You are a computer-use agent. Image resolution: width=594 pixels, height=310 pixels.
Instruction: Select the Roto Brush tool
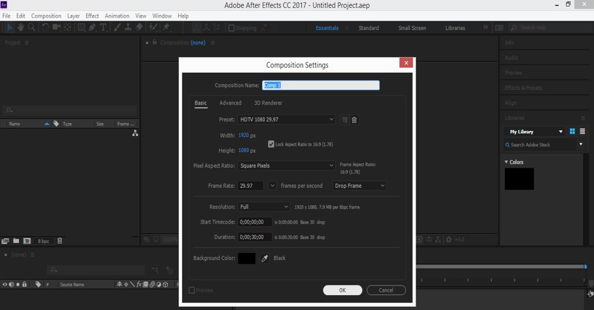click(153, 27)
